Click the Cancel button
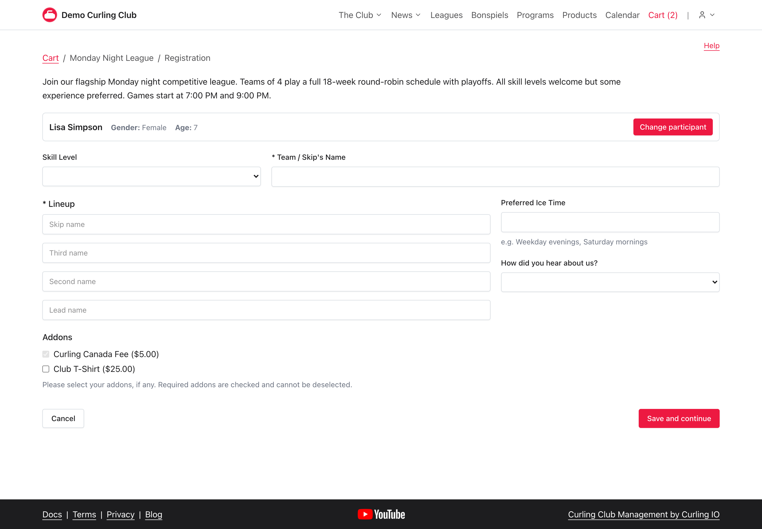 coord(63,418)
